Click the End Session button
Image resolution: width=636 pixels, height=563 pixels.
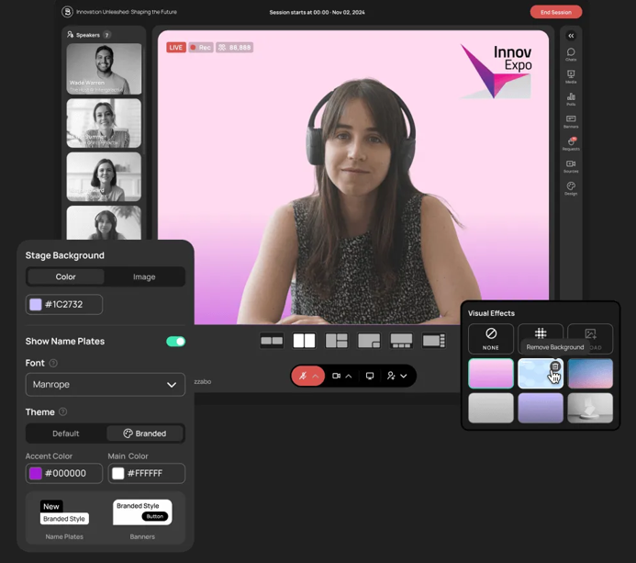pyautogui.click(x=555, y=12)
